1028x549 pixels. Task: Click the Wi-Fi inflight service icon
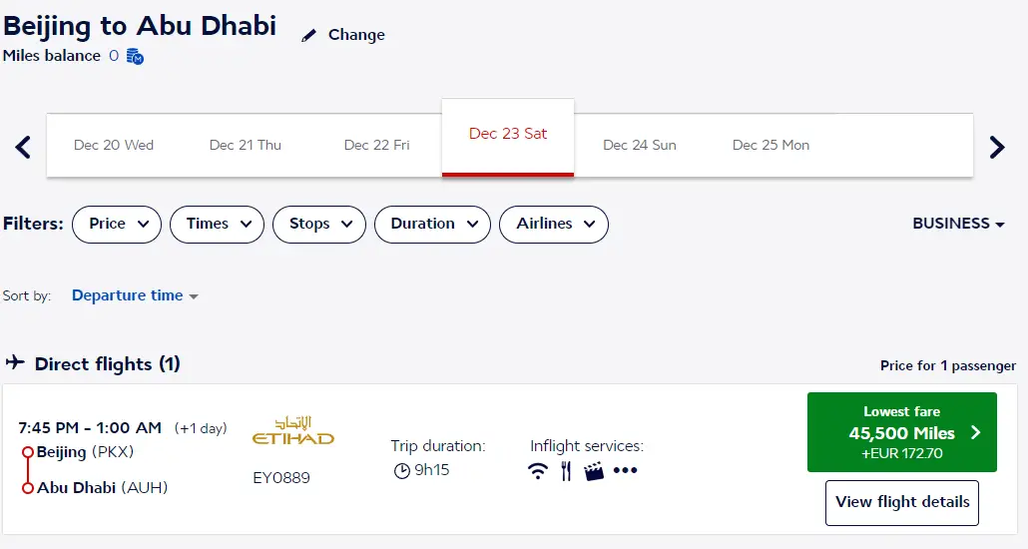click(x=539, y=471)
